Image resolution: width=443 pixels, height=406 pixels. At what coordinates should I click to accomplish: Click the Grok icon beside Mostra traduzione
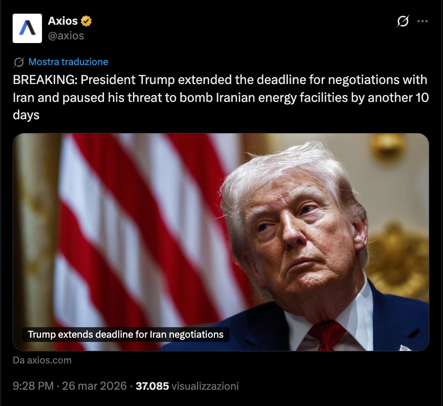tap(18, 62)
